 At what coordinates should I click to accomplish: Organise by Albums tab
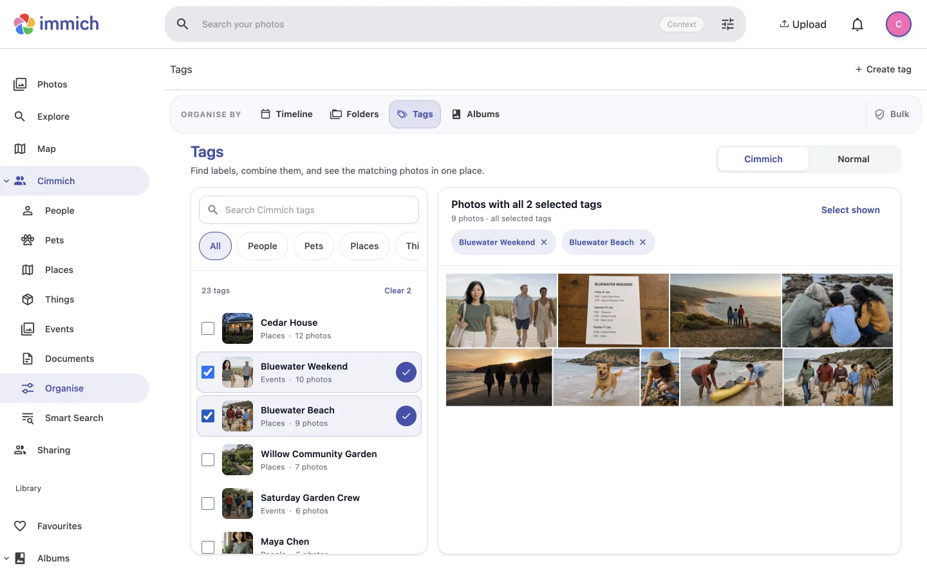point(476,114)
